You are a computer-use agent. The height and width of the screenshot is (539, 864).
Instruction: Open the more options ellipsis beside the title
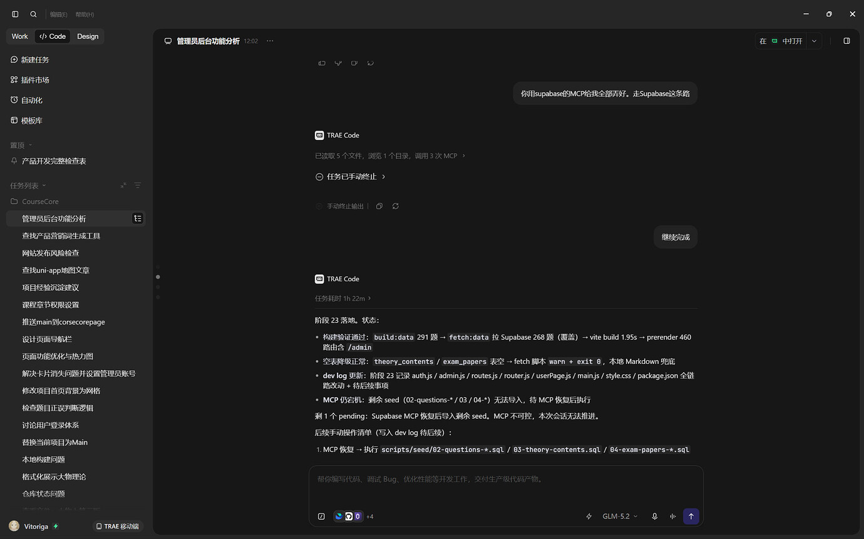pos(270,41)
